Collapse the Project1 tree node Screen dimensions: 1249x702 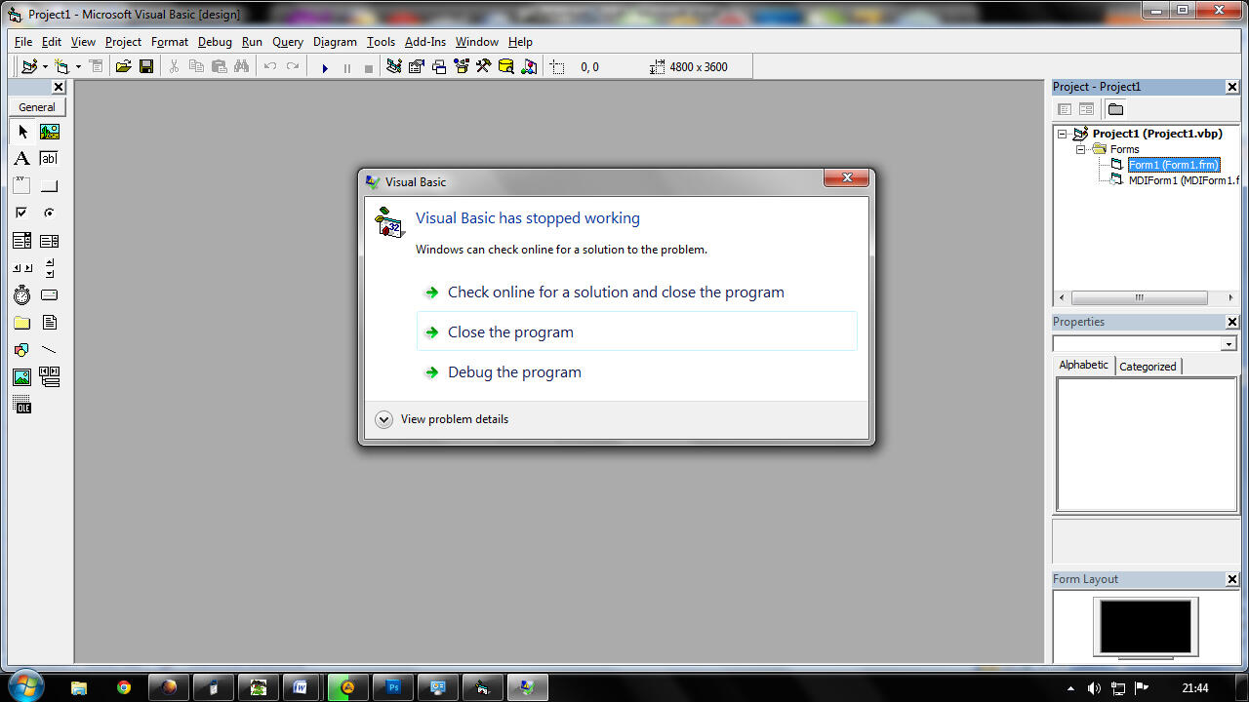click(1063, 134)
